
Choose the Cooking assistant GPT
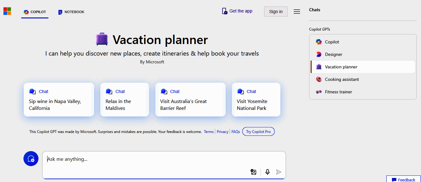point(342,79)
